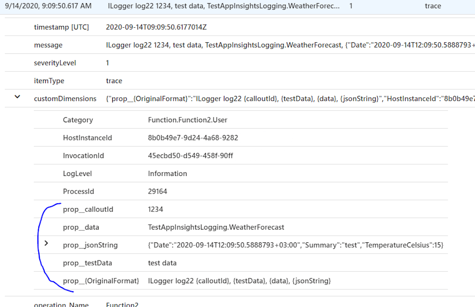Click the severityLevel value 1
The width and height of the screenshot is (475, 307).
(x=107, y=62)
